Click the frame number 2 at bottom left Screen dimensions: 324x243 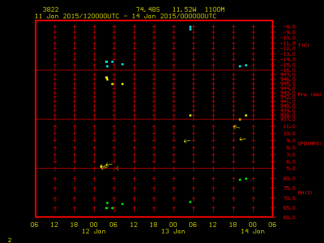(9, 239)
